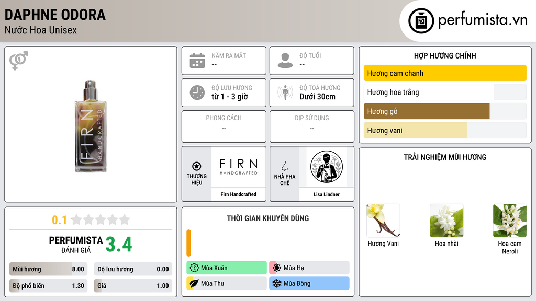Open the FIRN Handcrafted brand logo
This screenshot has height=301, width=536.
tap(239, 167)
